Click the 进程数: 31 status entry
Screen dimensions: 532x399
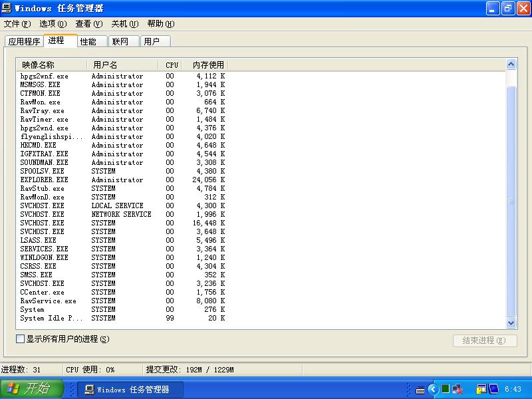[21, 370]
